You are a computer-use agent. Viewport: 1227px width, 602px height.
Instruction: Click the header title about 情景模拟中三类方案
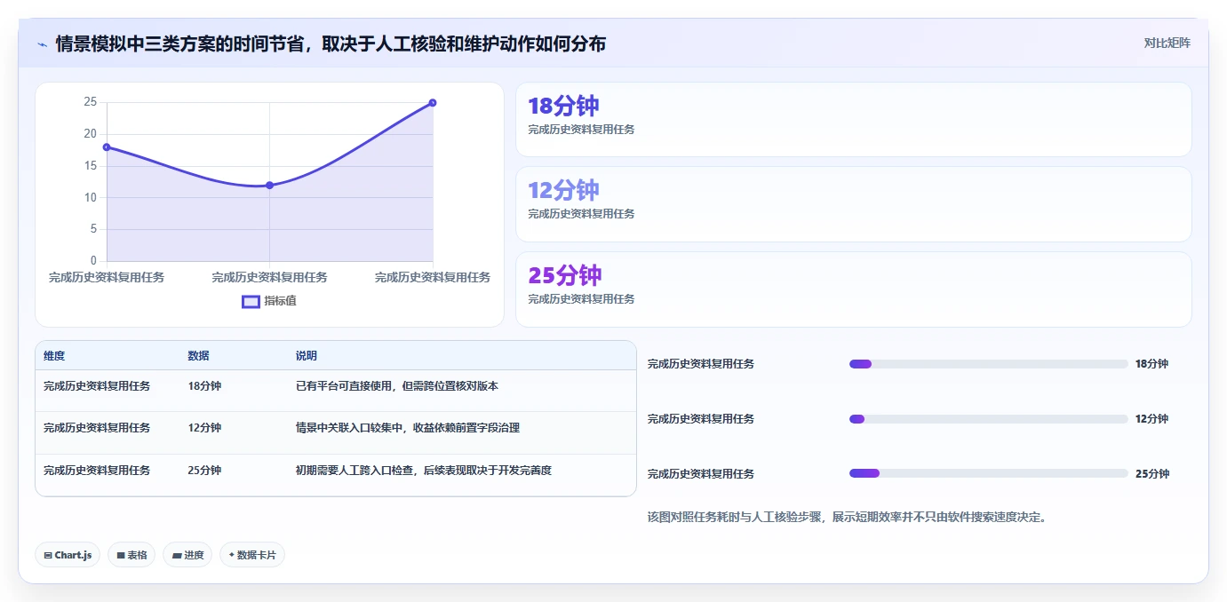click(x=331, y=44)
